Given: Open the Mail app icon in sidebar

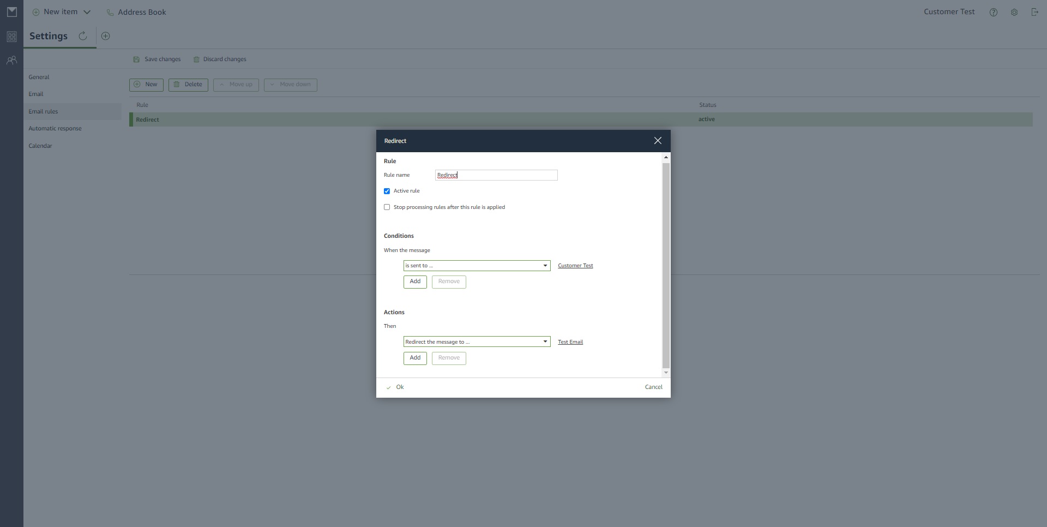Looking at the screenshot, I should pos(11,12).
